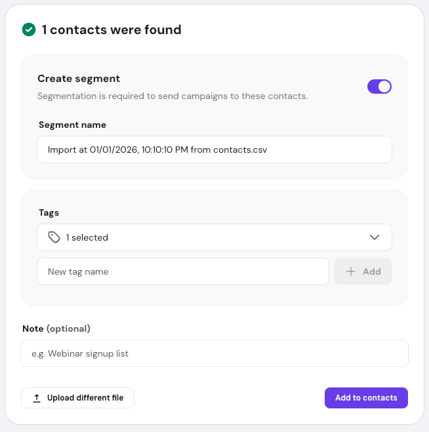Click the upload arrow icon
Screen dimensions: 429x432
click(x=37, y=398)
